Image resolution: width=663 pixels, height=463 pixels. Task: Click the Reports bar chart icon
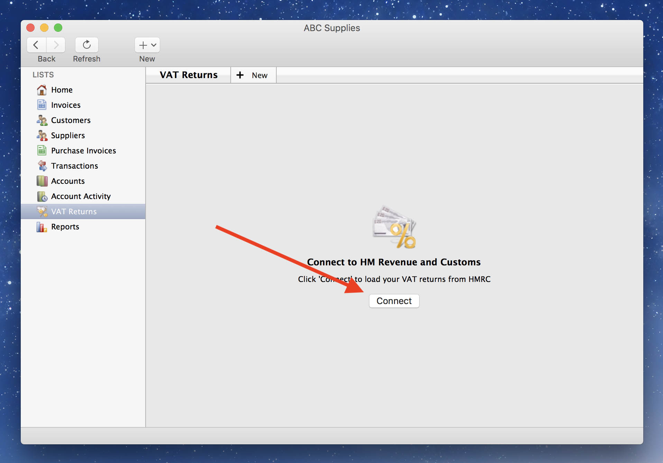(42, 227)
